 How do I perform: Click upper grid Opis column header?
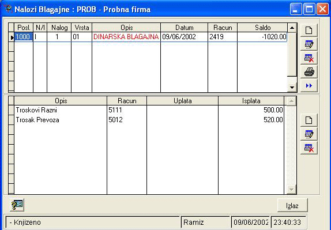point(126,28)
